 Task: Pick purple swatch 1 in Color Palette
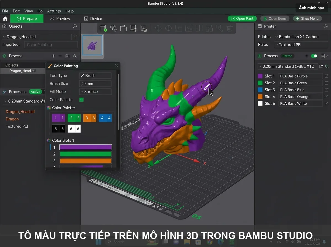[59, 118]
